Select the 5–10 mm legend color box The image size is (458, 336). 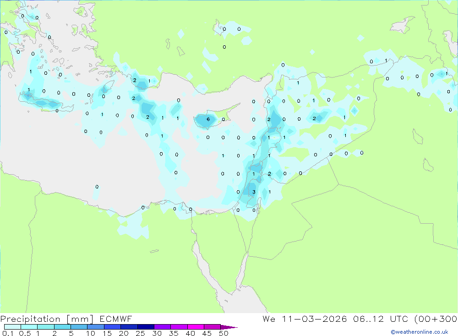tap(79, 327)
